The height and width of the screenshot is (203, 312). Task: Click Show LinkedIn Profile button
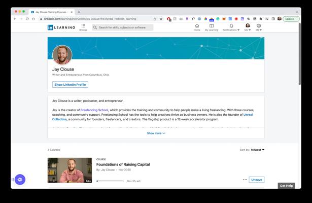[70, 85]
